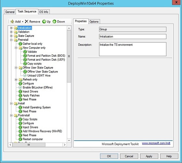Click green check icon beside Install Operating System

tap(20, 107)
